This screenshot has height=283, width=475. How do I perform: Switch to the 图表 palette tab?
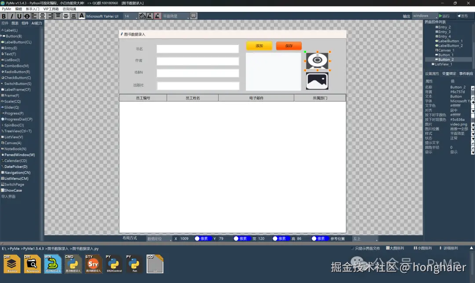[x=15, y=23]
